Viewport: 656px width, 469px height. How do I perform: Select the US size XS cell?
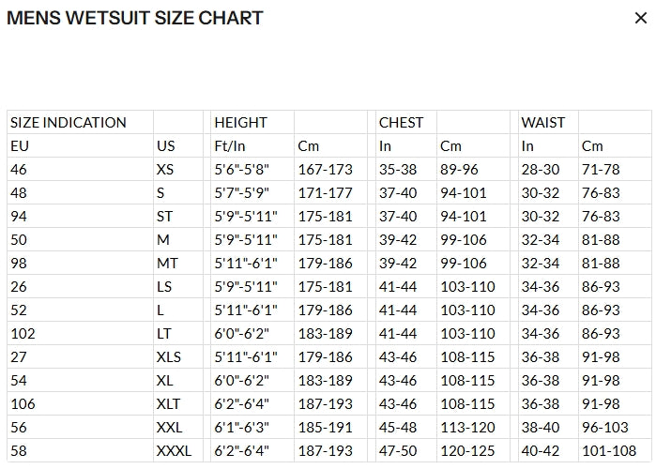click(178, 169)
